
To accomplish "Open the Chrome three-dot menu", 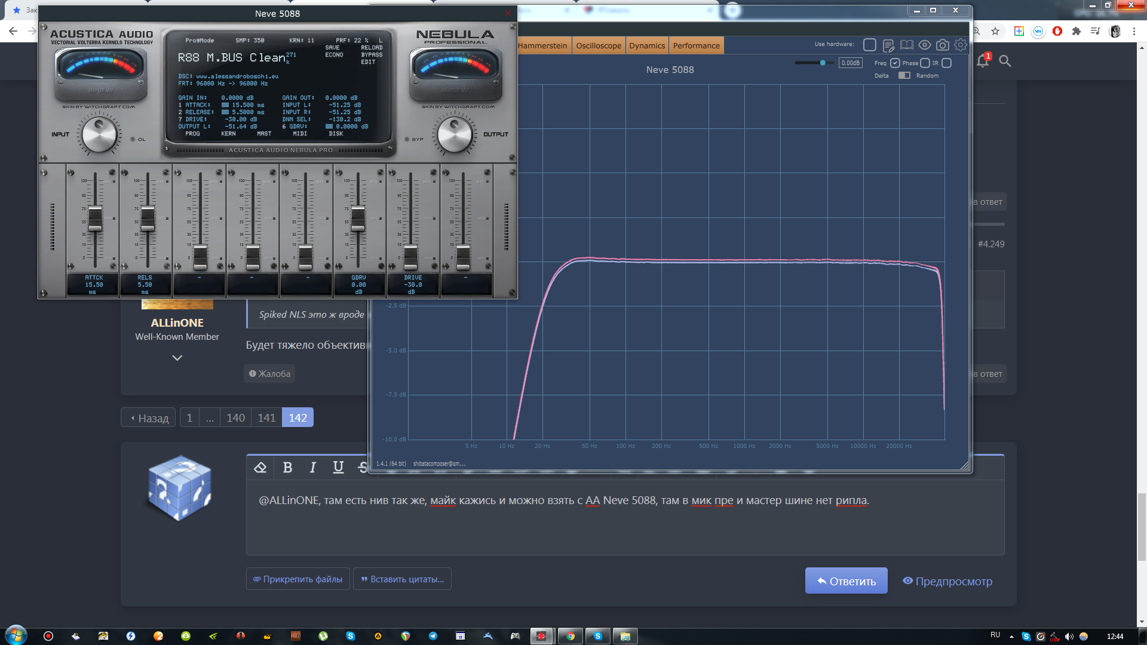I will (1134, 31).
